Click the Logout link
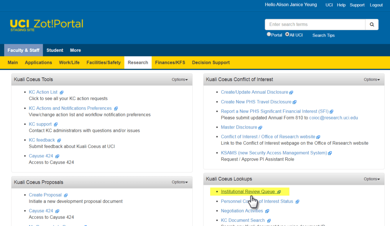 click(376, 5)
